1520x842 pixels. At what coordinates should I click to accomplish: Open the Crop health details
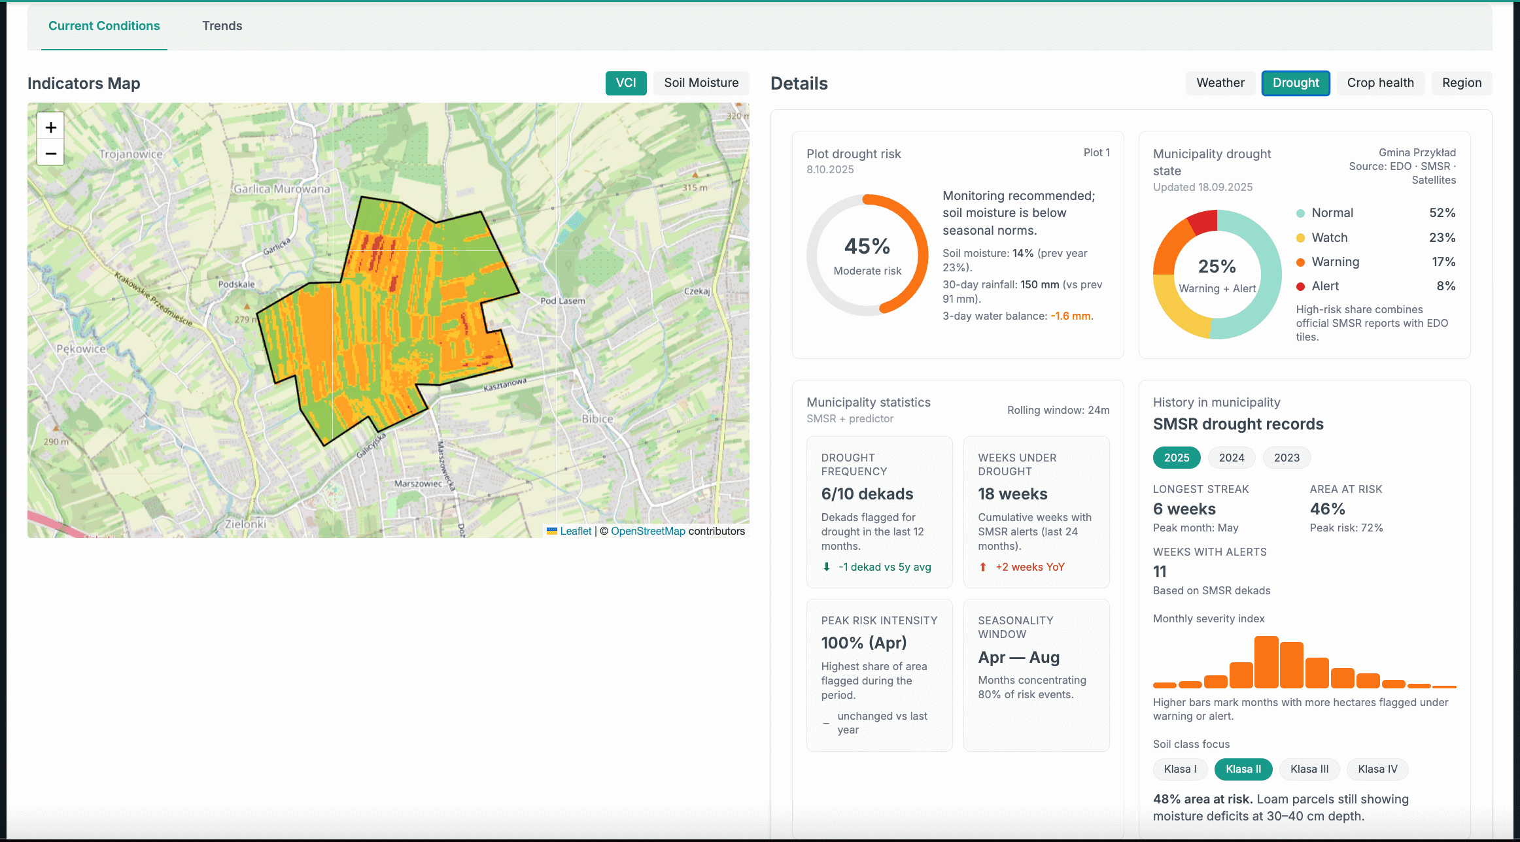1380,83
